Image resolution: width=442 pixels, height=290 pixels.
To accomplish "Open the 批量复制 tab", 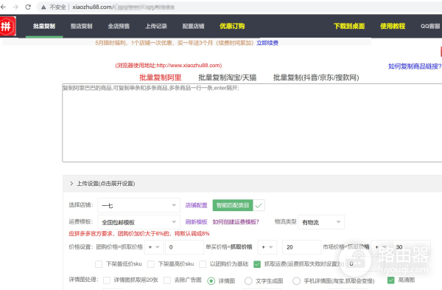I will pos(44,27).
